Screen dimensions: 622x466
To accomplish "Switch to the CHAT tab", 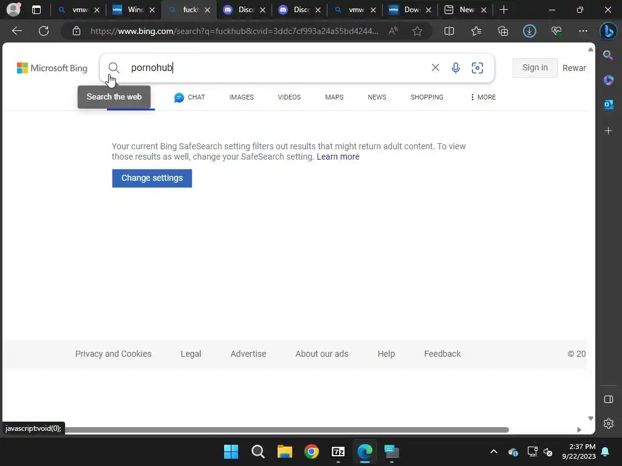I will (190, 97).
